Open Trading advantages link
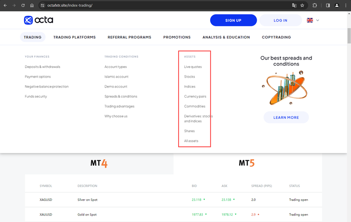 119,106
